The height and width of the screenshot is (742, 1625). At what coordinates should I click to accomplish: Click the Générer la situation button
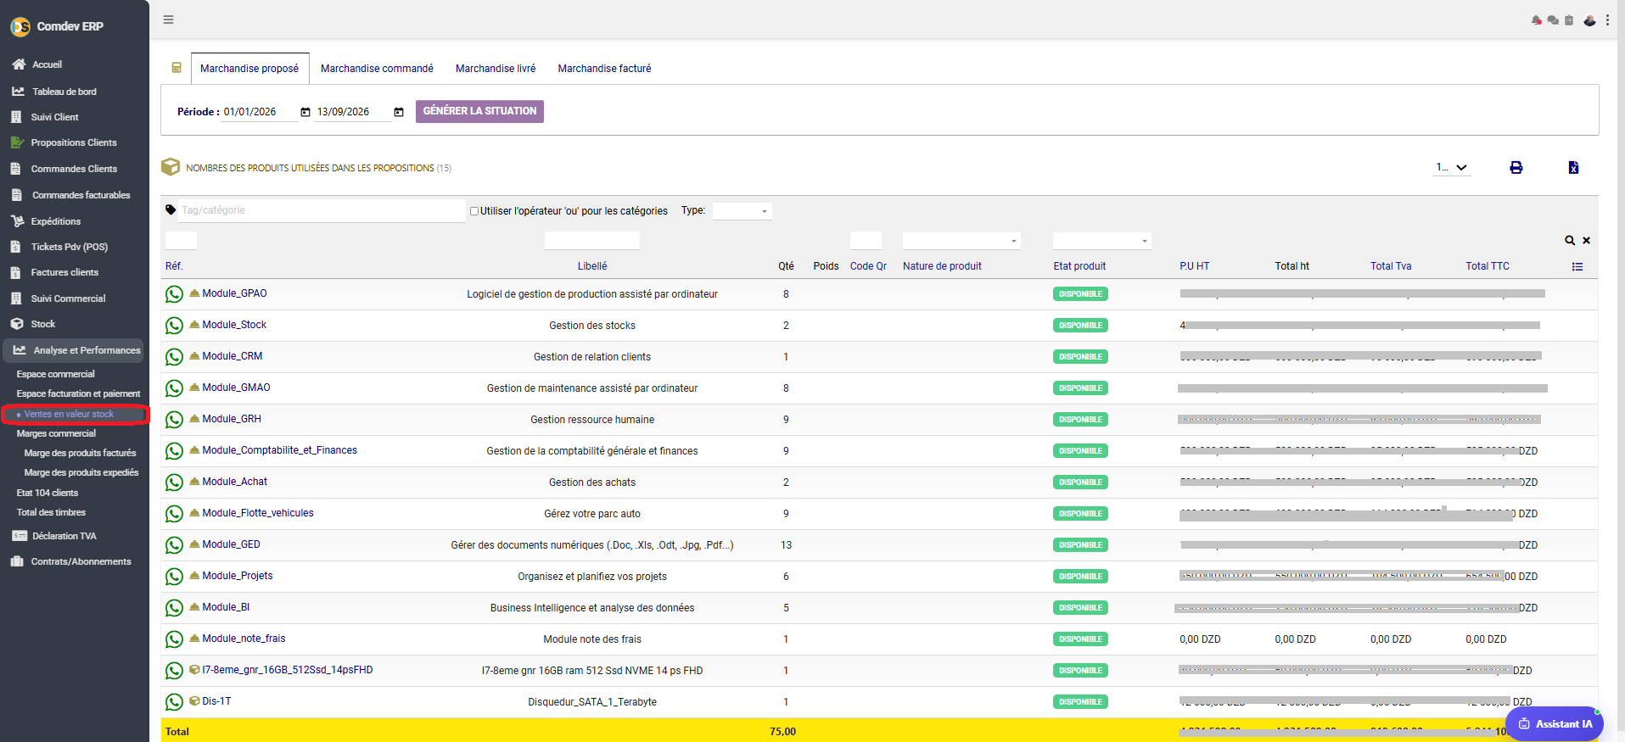[x=479, y=111]
